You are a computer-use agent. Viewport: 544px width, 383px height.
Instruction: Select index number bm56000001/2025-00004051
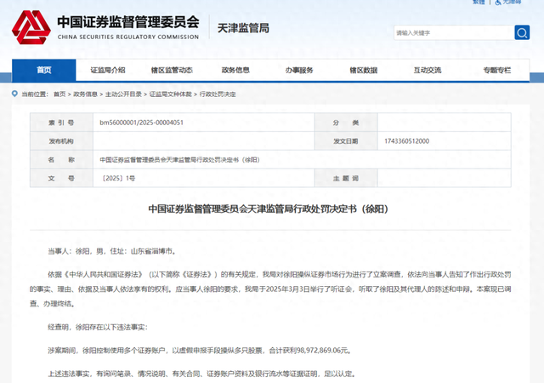(x=142, y=123)
